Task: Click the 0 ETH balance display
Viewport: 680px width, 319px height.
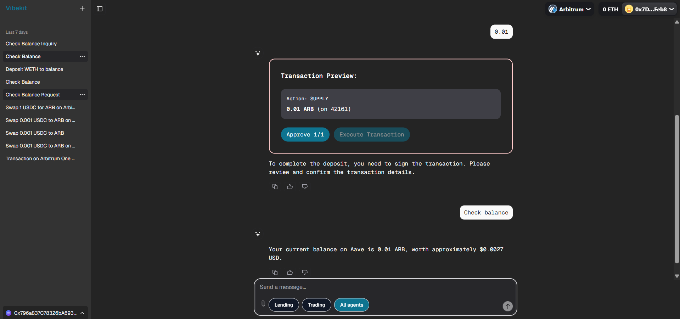Action: 610,9
